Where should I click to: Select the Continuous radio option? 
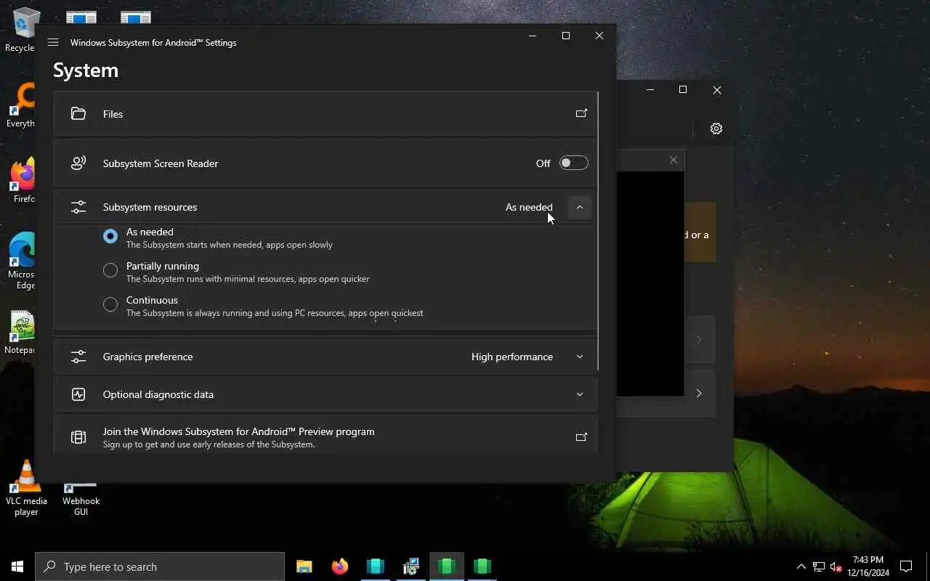pos(110,304)
